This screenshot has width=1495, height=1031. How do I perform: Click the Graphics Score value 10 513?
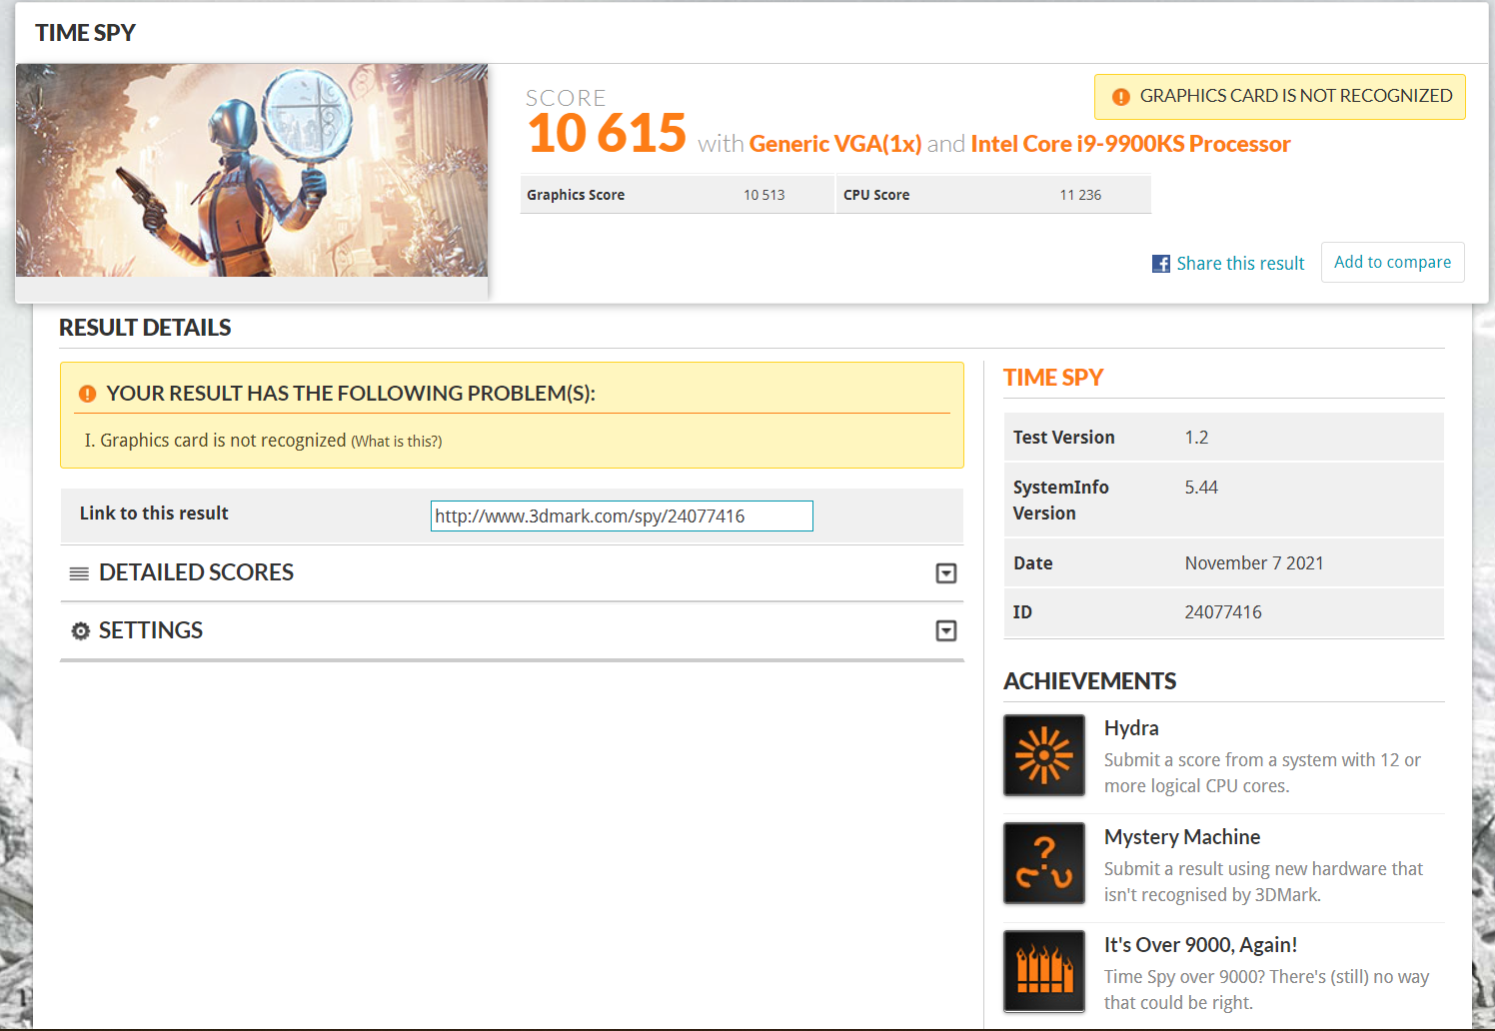point(764,195)
